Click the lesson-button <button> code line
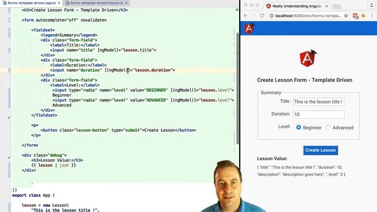The height and width of the screenshot is (212, 377). tap(118, 130)
